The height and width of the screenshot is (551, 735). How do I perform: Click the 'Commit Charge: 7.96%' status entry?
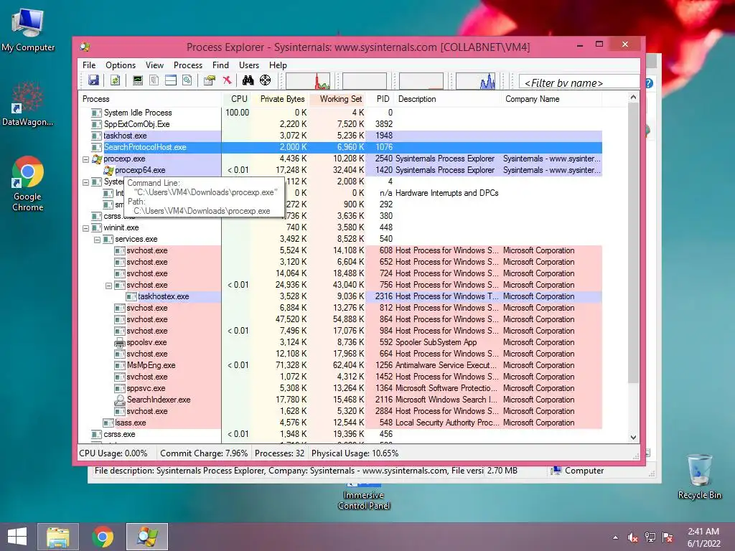click(x=204, y=453)
